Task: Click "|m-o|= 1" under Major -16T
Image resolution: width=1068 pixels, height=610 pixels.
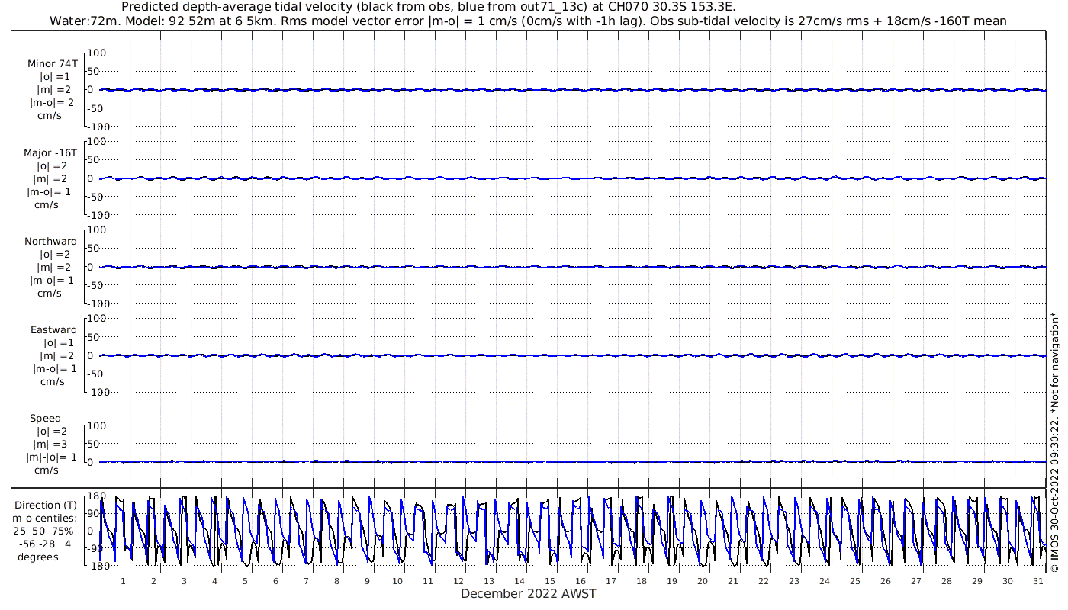Action: pyautogui.click(x=50, y=191)
